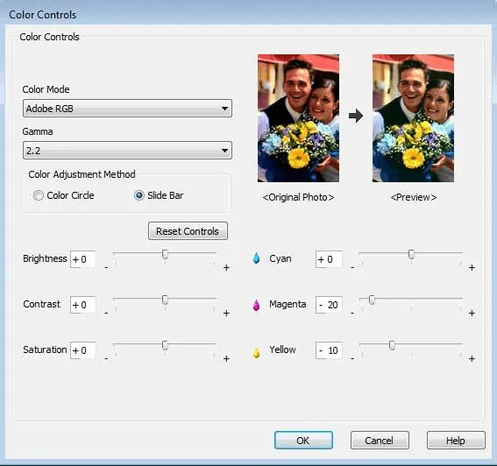Click the "Saturation" label text
This screenshot has height=466, width=497.
pyautogui.click(x=45, y=349)
